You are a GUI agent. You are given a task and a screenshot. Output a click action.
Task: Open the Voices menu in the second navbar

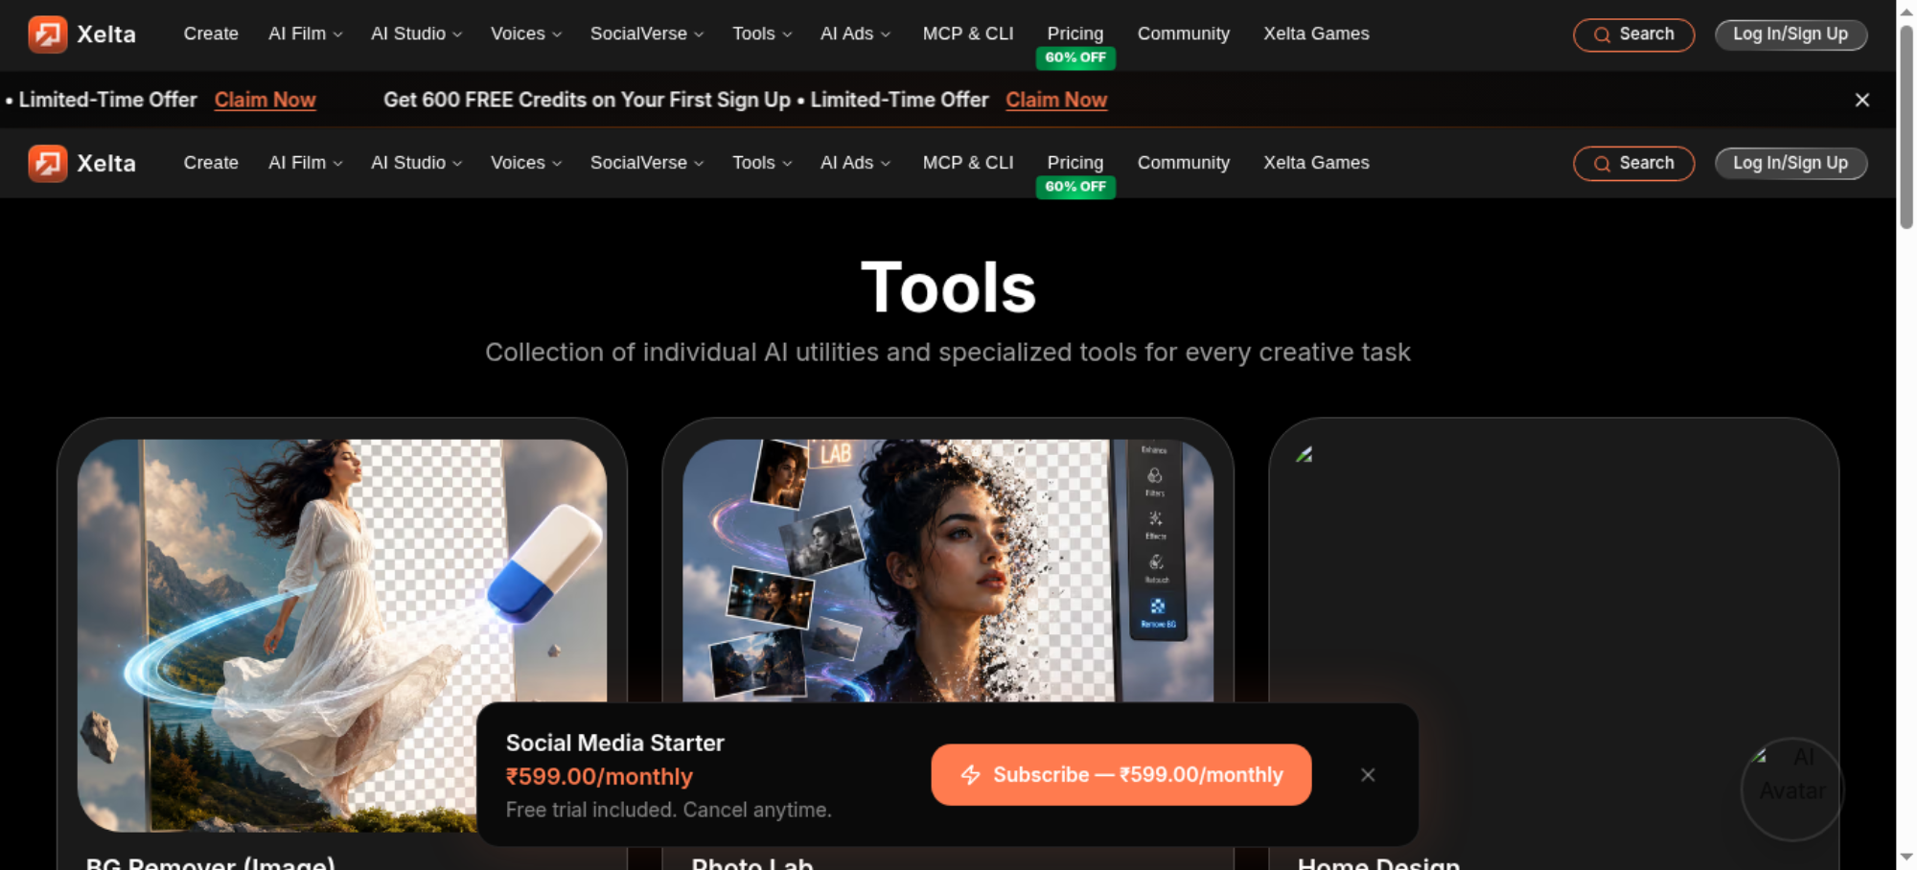[525, 163]
